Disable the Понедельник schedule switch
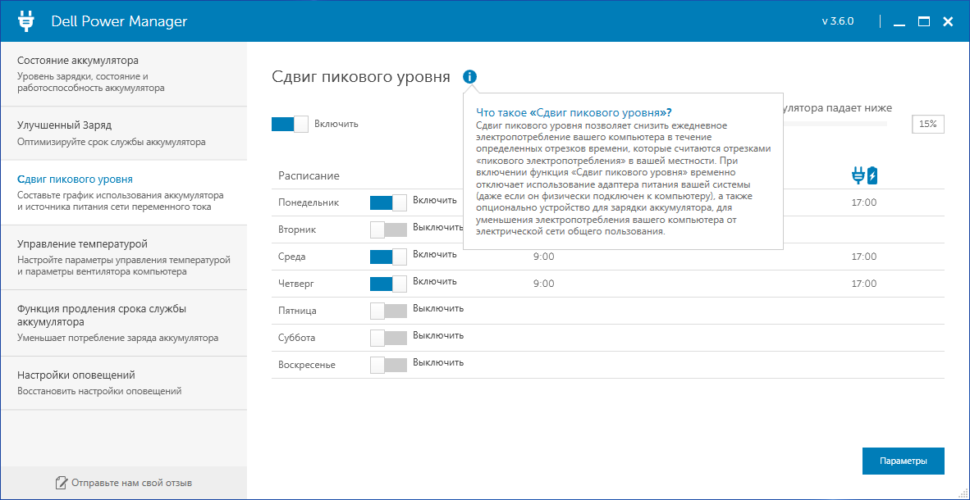This screenshot has width=970, height=500. tap(388, 202)
